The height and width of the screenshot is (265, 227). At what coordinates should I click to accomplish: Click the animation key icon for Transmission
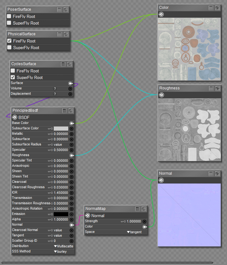tap(50, 198)
